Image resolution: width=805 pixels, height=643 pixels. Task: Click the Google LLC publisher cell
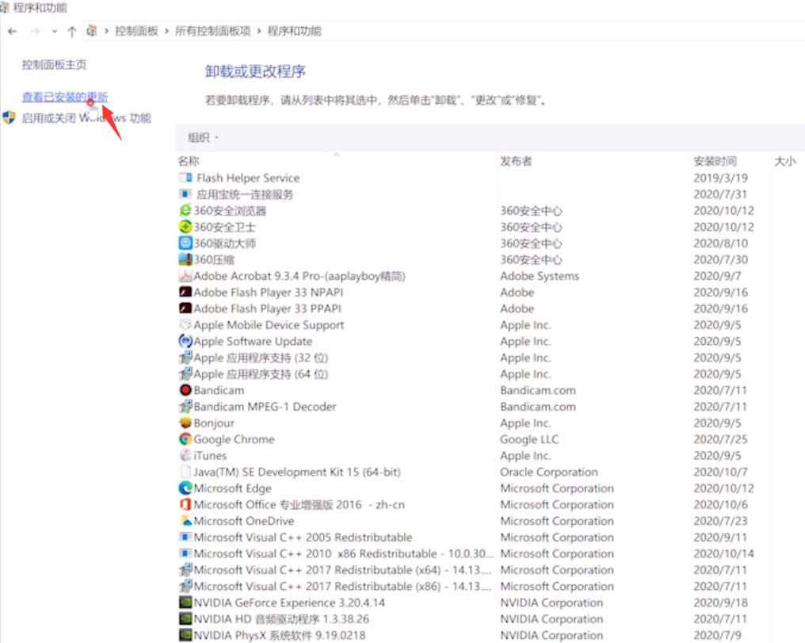[x=529, y=439]
